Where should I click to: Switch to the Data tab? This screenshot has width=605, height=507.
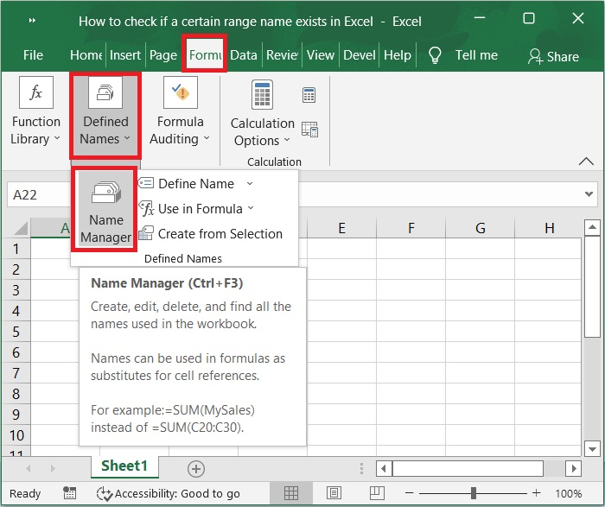point(244,55)
